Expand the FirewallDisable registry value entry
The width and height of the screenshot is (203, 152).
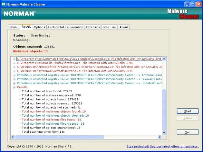(14, 79)
